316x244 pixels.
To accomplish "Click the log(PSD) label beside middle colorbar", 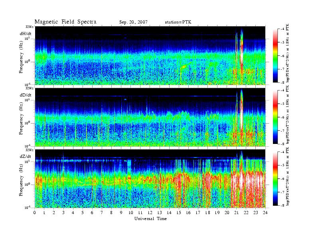I will pos(288,114).
